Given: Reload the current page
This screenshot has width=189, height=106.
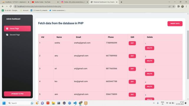Looking at the screenshot, I should pyautogui.click(x=11, y=6).
